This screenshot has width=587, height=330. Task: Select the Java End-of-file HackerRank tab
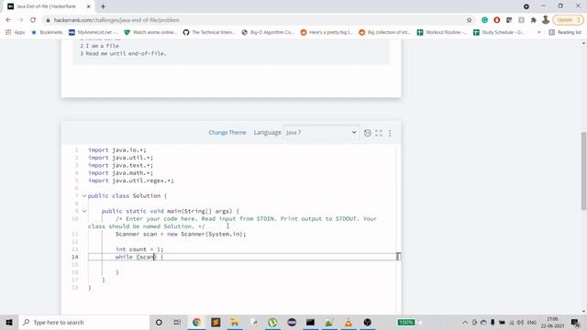(49, 6)
